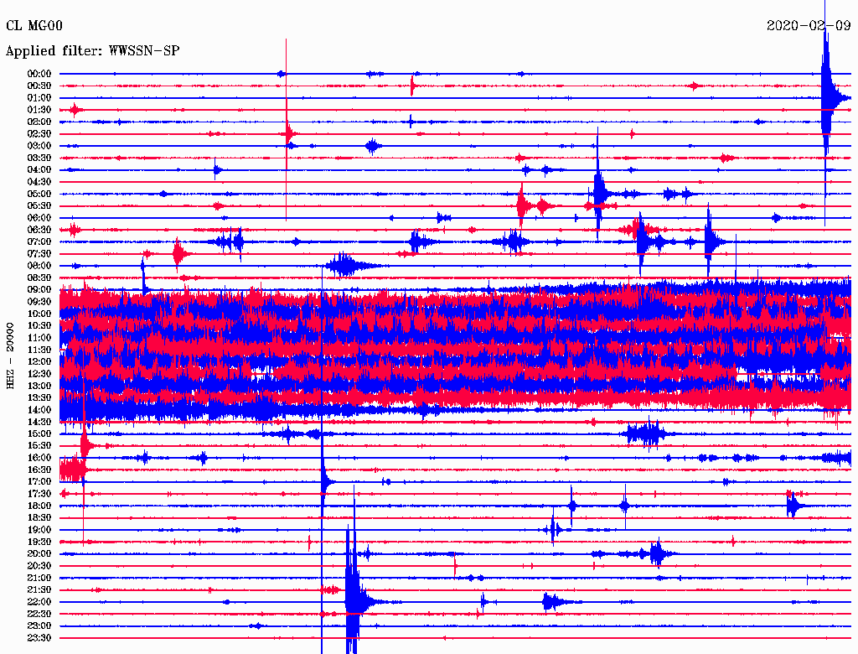Click the 05:30 time label

[39, 206]
